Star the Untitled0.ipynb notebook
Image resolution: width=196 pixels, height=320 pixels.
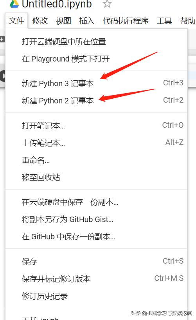[107, 4]
